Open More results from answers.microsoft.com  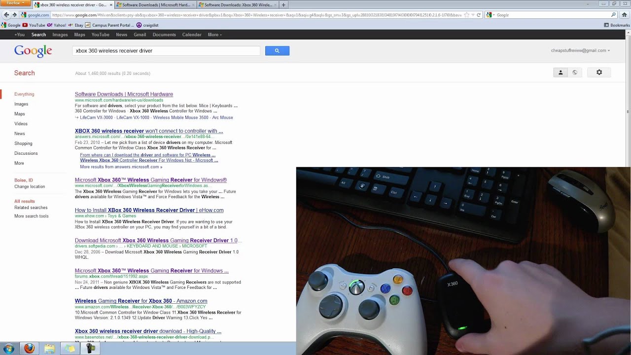pyautogui.click(x=121, y=167)
